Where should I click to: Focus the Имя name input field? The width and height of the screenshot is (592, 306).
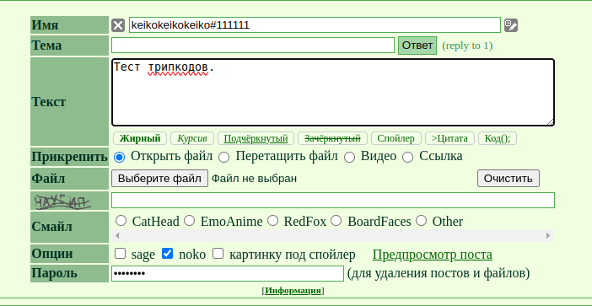pyautogui.click(x=315, y=25)
